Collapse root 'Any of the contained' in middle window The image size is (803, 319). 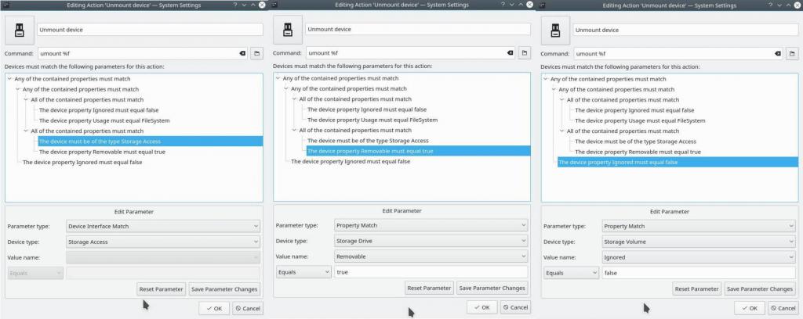tap(278, 78)
